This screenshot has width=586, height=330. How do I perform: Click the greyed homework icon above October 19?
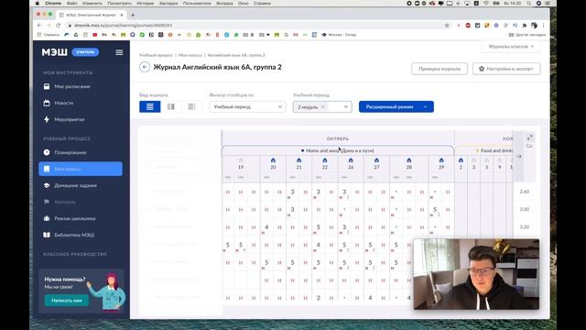(x=241, y=160)
